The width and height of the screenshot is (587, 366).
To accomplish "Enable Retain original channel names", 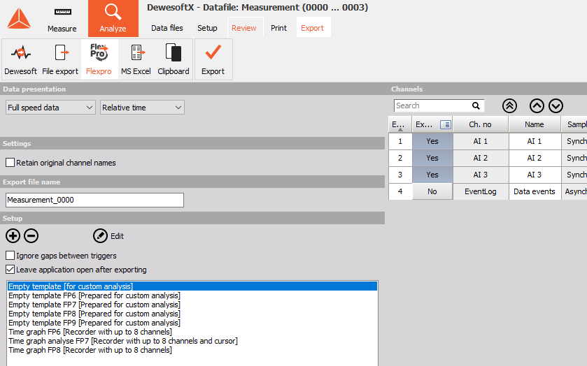I will [10, 163].
